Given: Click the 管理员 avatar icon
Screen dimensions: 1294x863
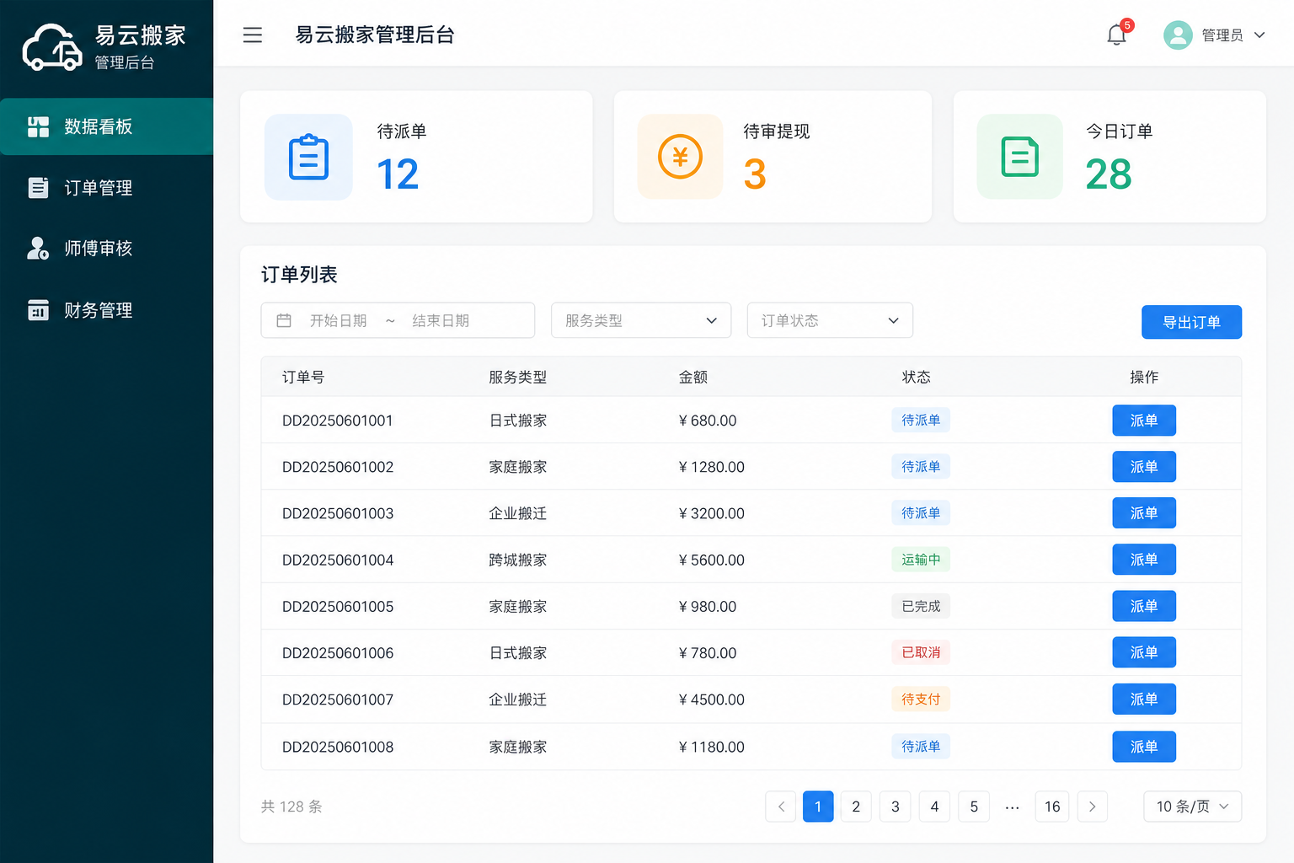Looking at the screenshot, I should click(x=1178, y=35).
